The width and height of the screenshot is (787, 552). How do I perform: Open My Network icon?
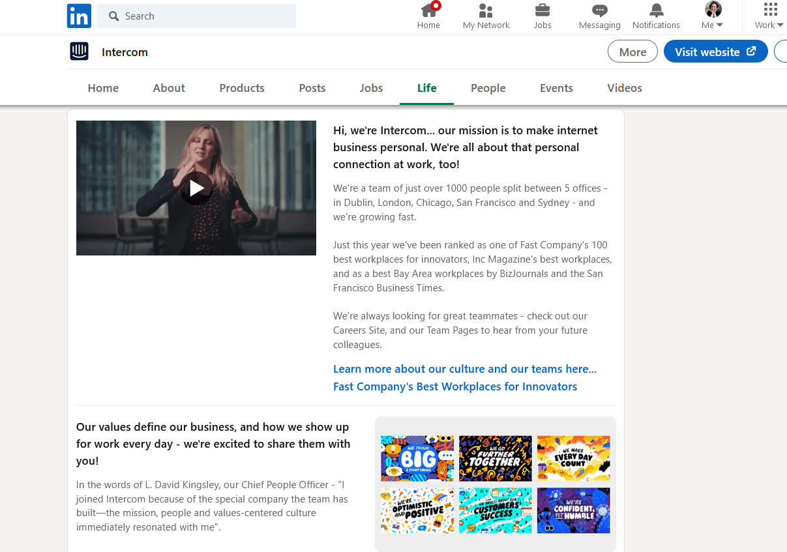(x=486, y=10)
